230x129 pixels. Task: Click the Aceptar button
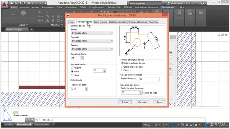(x=125, y=102)
